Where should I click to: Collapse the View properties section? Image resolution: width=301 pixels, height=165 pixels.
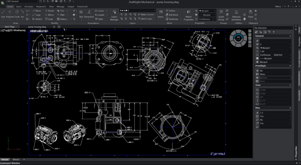pos(290,85)
